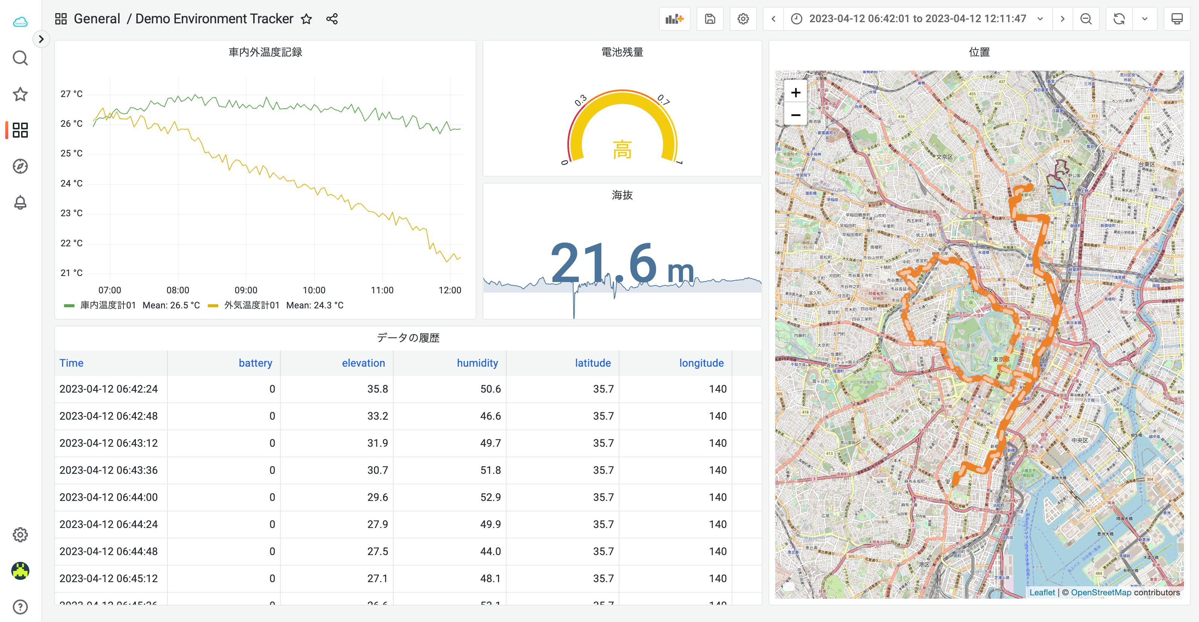
Task: Star the Demo Environment Tracker dashboard
Action: coord(306,19)
